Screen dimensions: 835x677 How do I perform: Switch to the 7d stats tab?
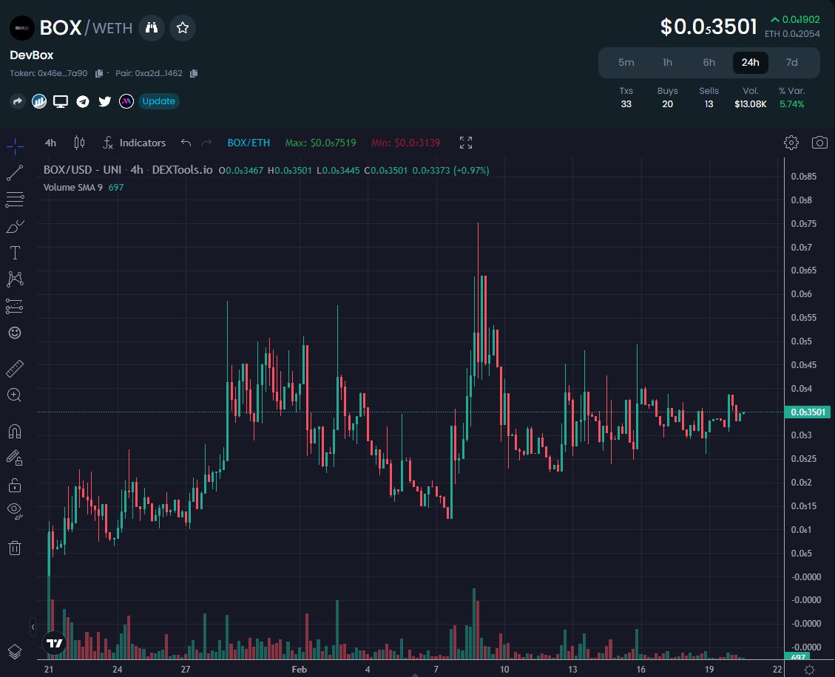click(x=791, y=63)
